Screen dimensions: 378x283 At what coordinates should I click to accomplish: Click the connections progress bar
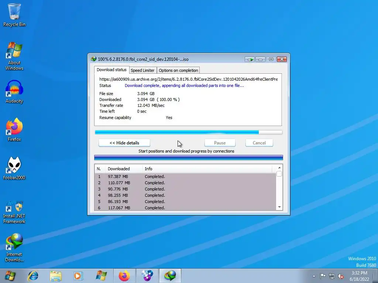click(189, 158)
